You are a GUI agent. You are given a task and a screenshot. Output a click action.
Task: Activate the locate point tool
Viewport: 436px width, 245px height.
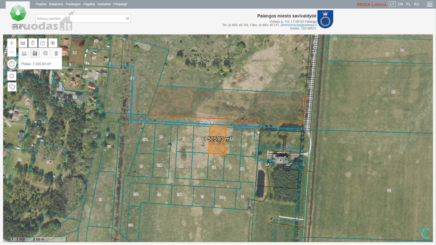[x=53, y=43]
